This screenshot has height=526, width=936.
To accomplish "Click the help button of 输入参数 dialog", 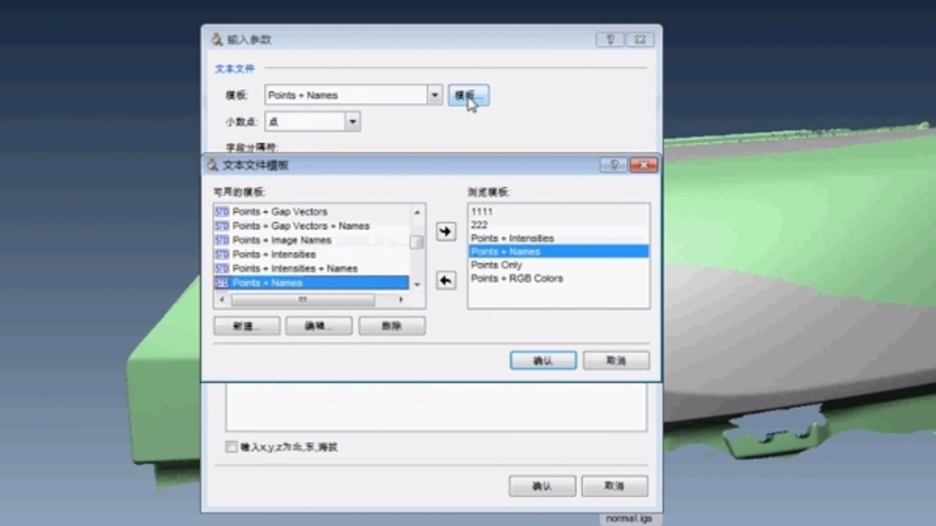I will click(x=610, y=39).
